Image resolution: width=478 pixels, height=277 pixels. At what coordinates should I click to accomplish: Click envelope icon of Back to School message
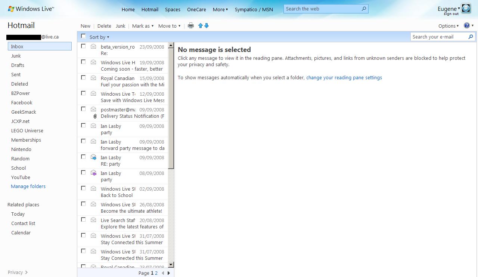tap(93, 188)
